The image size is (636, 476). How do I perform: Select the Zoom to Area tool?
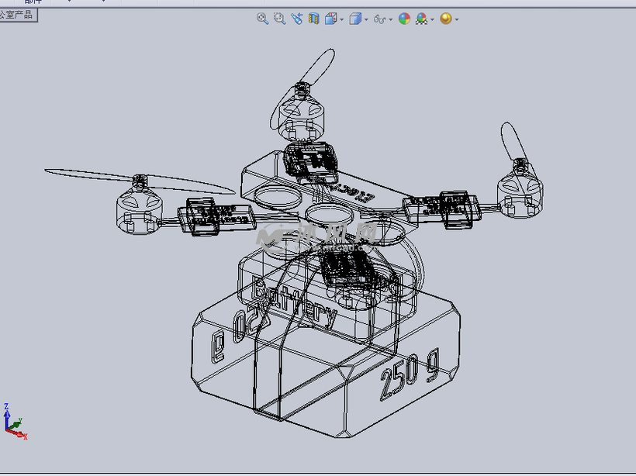coord(279,19)
